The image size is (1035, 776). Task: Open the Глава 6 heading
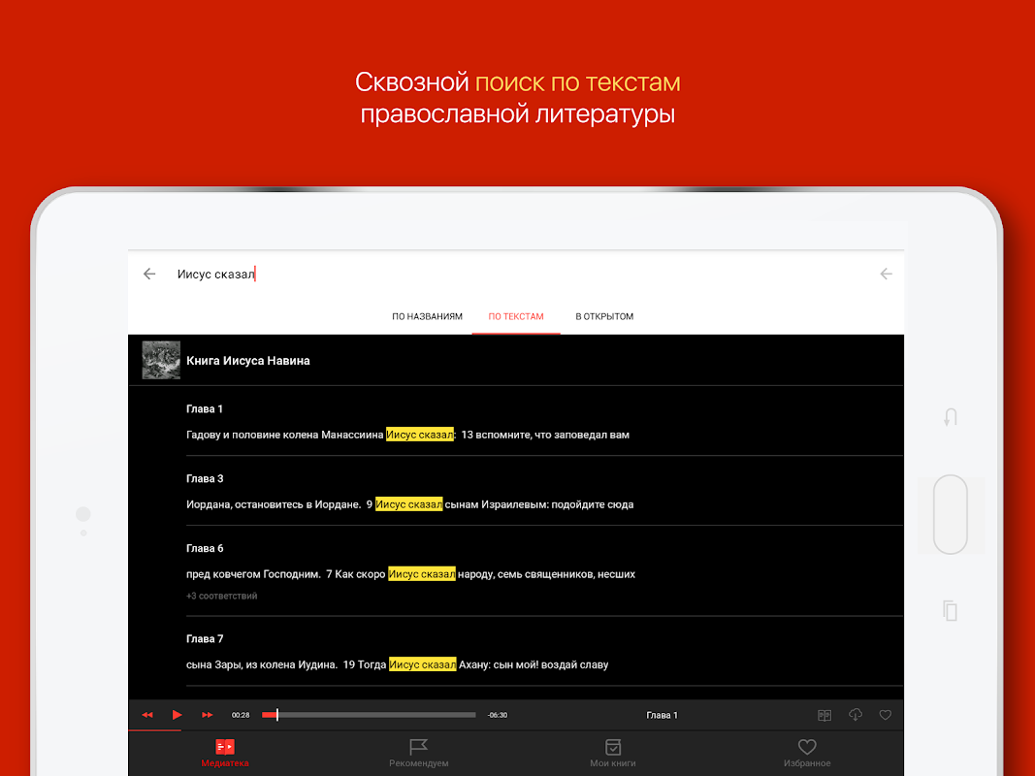(x=205, y=548)
